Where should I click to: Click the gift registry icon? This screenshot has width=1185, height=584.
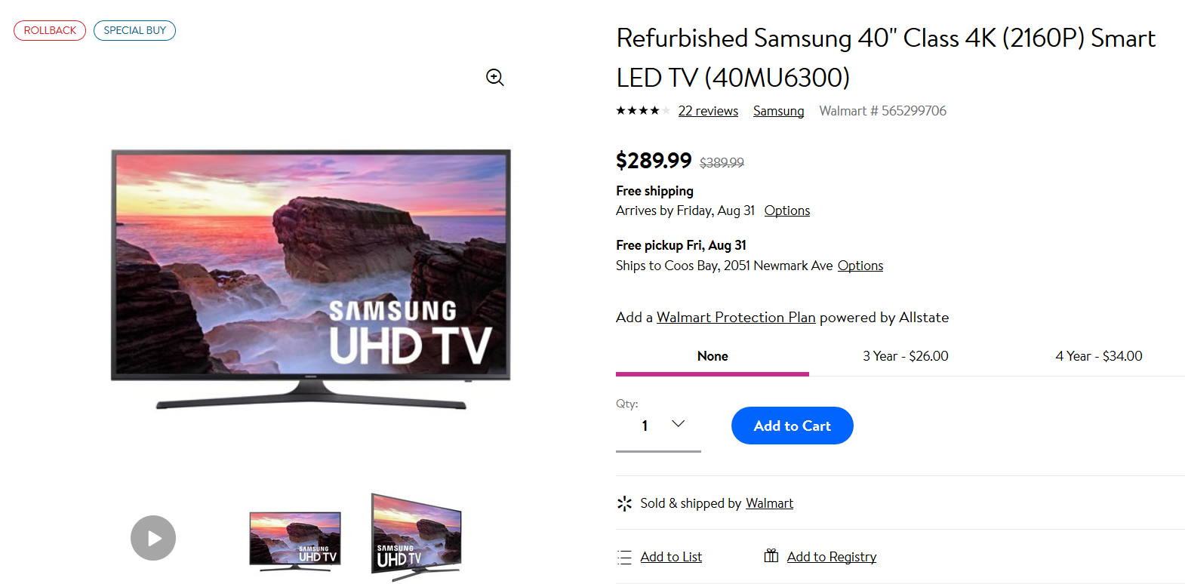(x=771, y=556)
